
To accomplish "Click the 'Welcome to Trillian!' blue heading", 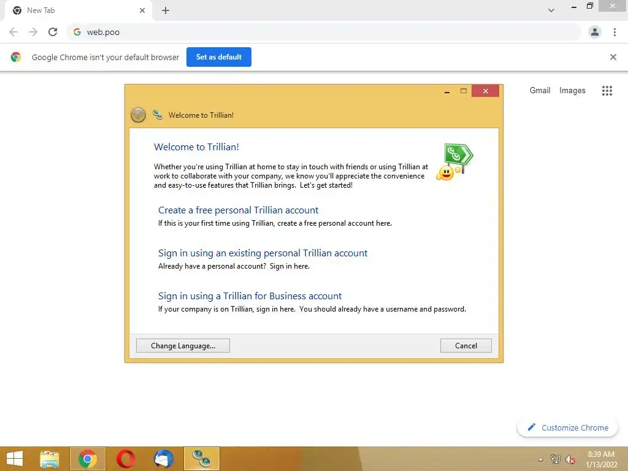I will coord(196,147).
